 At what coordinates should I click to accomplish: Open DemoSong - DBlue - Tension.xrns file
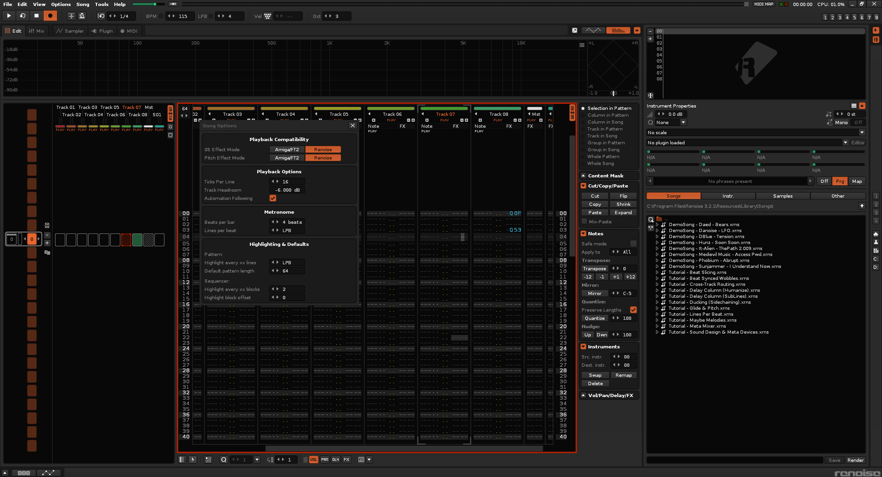point(706,237)
